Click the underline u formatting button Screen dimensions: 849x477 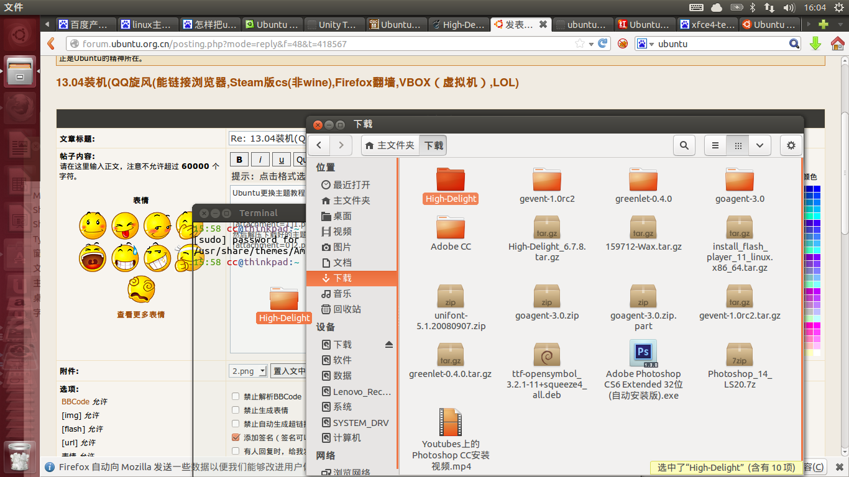point(282,160)
